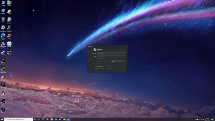The image size is (215, 121).
Task: Launch the SCUM game shortcut
Action: coord(9,52)
